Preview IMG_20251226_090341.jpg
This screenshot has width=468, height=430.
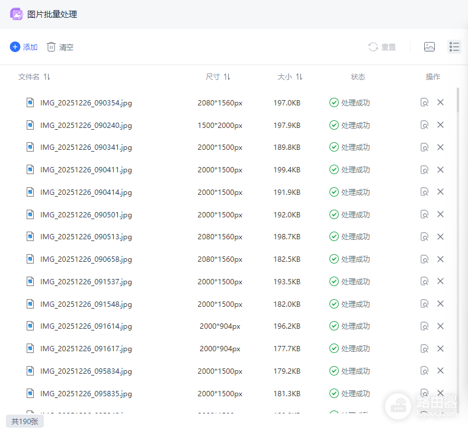[x=424, y=147]
